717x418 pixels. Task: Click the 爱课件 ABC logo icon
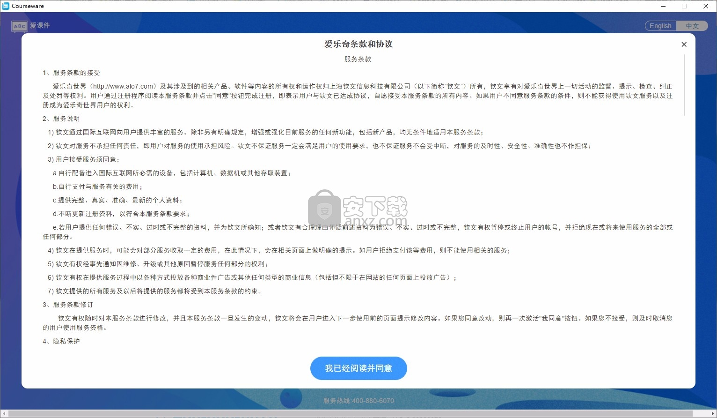pyautogui.click(x=19, y=26)
